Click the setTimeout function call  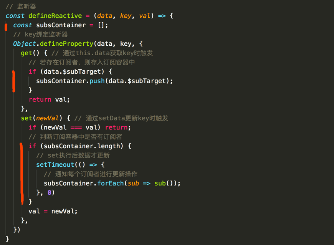55,165
